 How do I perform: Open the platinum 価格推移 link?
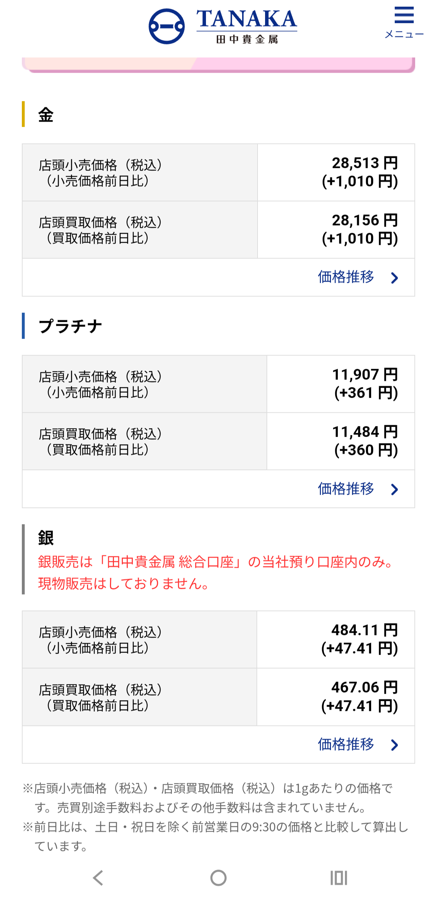point(346,489)
